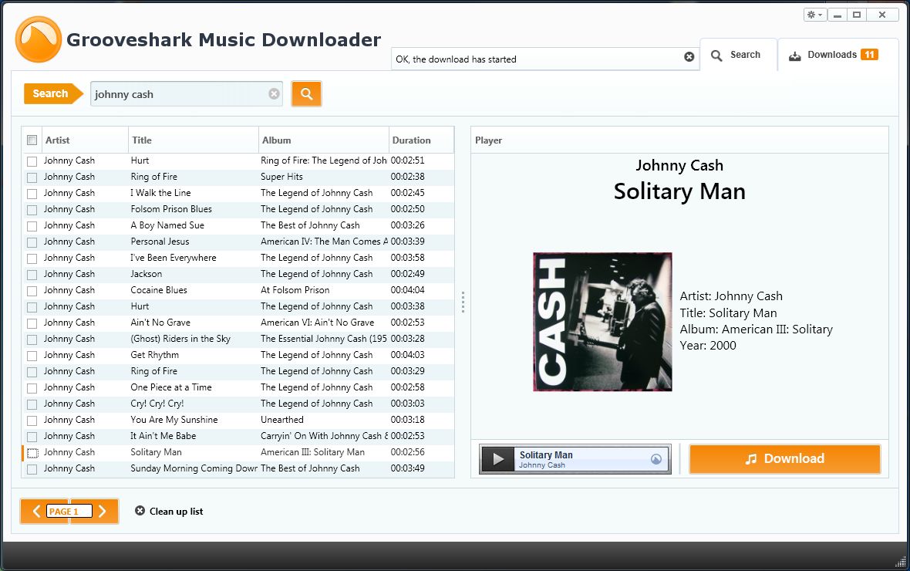Viewport: 910px width, 571px height.
Task: Sort by Duration column header
Action: 421,140
